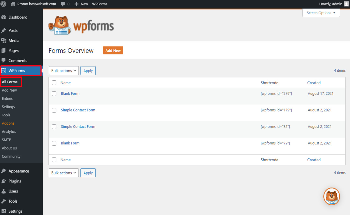Click the Appearance paintbrush icon in sidebar
The width and height of the screenshot is (350, 215).
click(4, 171)
